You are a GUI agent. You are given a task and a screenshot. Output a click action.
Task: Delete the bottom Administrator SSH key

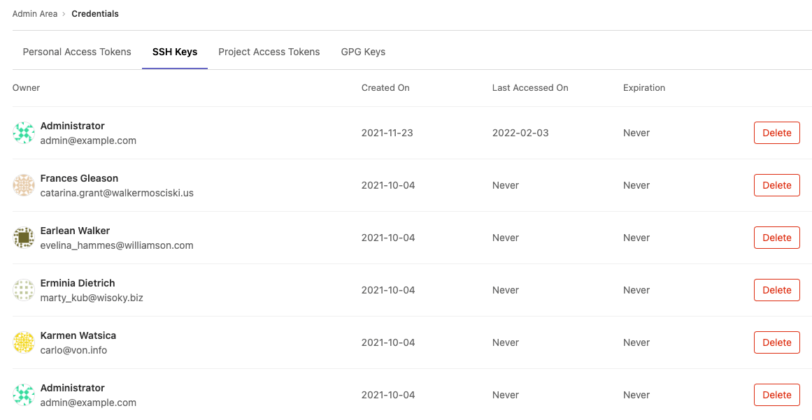776,395
